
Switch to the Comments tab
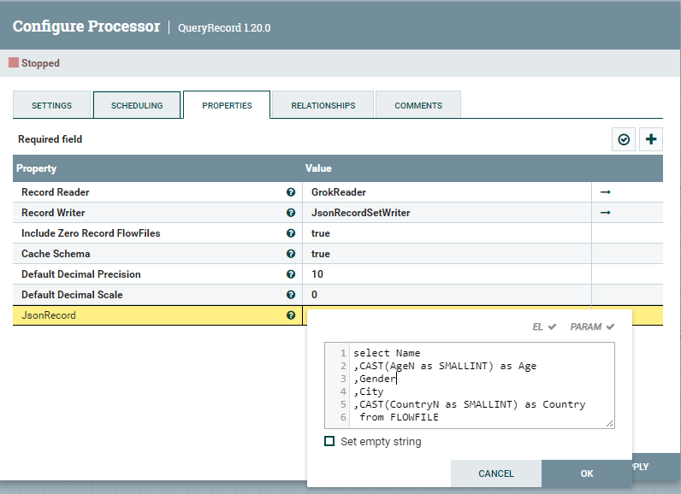(x=418, y=105)
